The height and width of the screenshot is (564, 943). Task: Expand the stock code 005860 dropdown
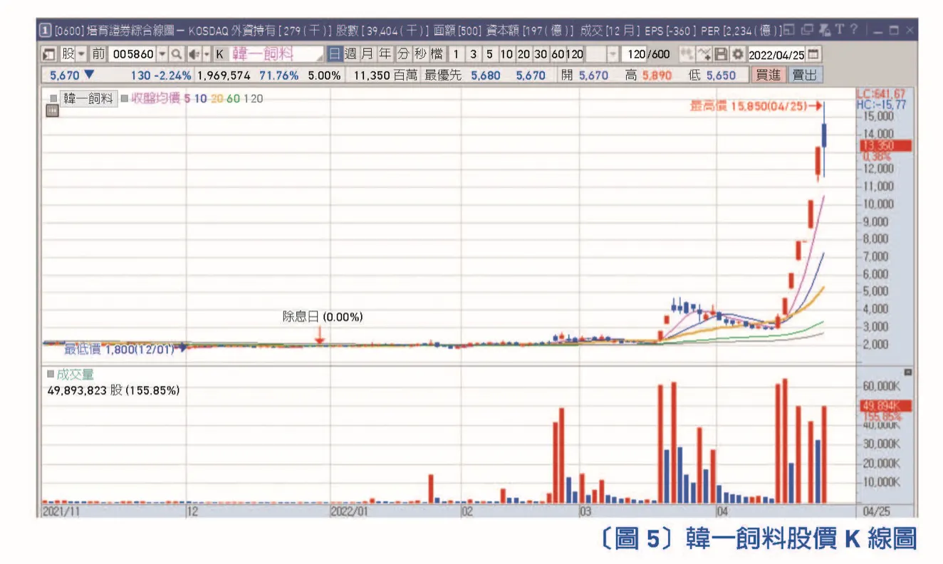click(162, 54)
